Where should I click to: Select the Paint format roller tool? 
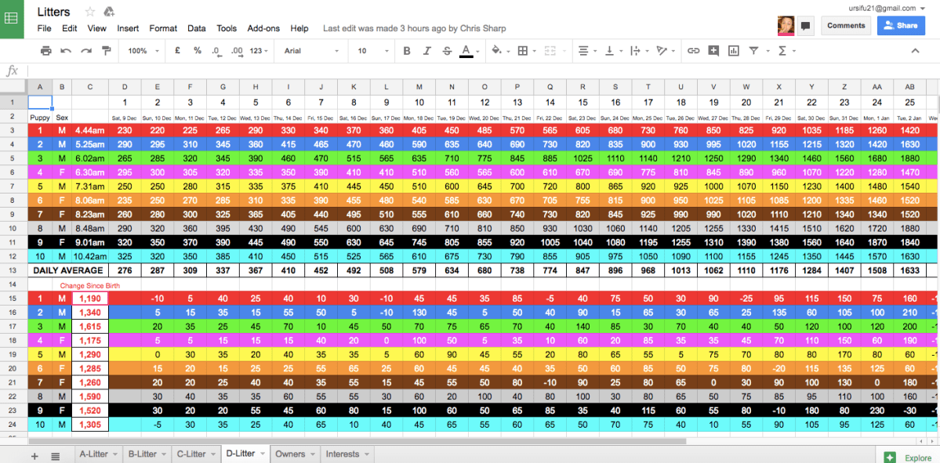tap(107, 51)
